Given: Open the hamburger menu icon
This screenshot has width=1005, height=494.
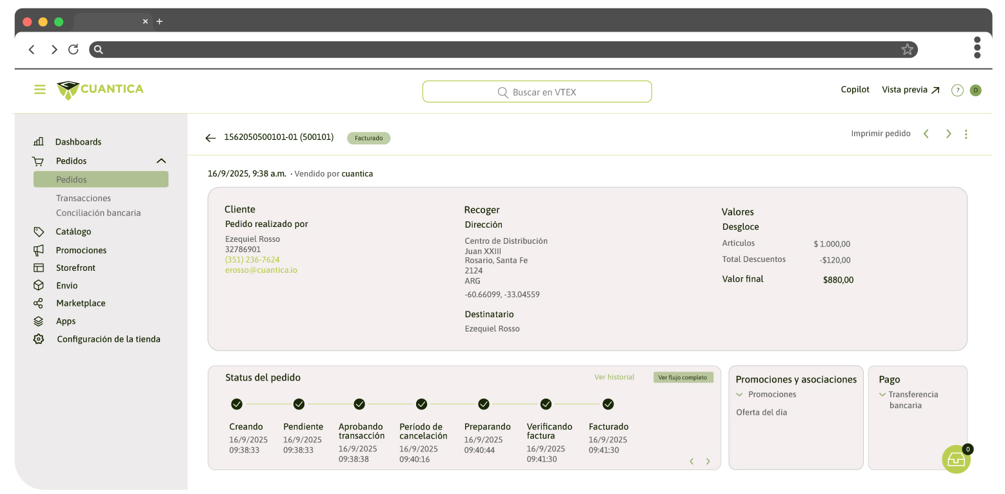Looking at the screenshot, I should 40,90.
